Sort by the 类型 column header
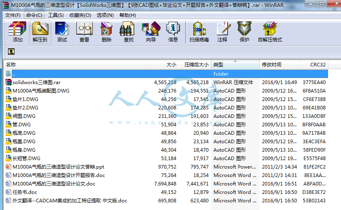Screen dimensions: 341x210 tap(235, 65)
